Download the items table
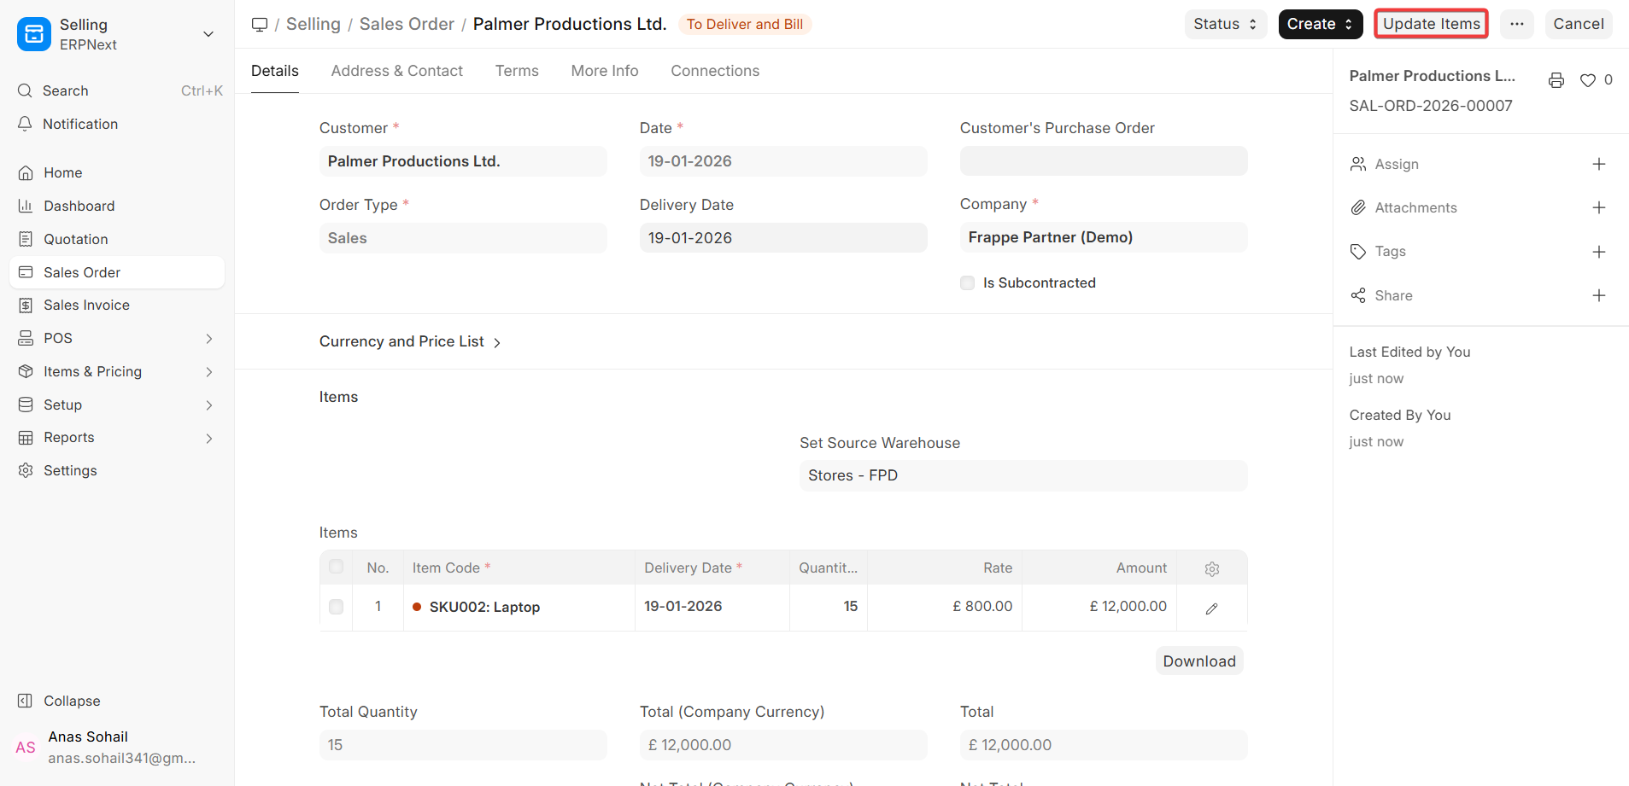This screenshot has height=786, width=1629. click(x=1198, y=661)
